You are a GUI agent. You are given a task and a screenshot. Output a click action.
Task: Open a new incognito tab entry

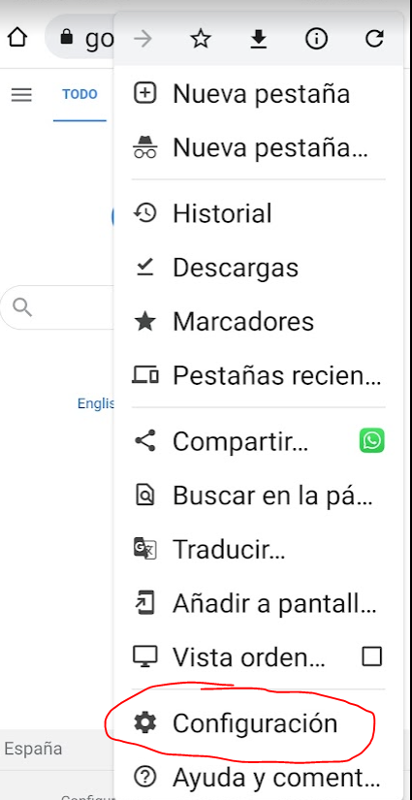(x=259, y=148)
